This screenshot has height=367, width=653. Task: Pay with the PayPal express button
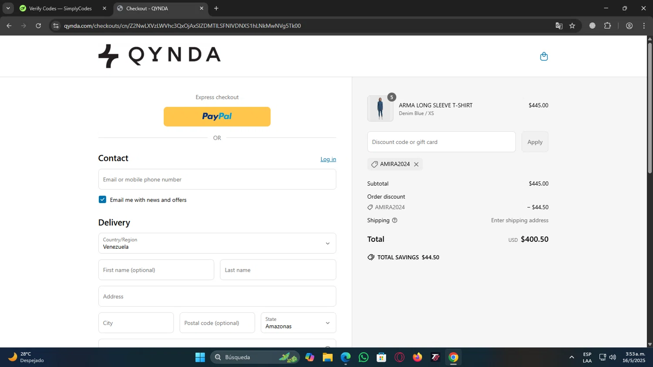[217, 117]
